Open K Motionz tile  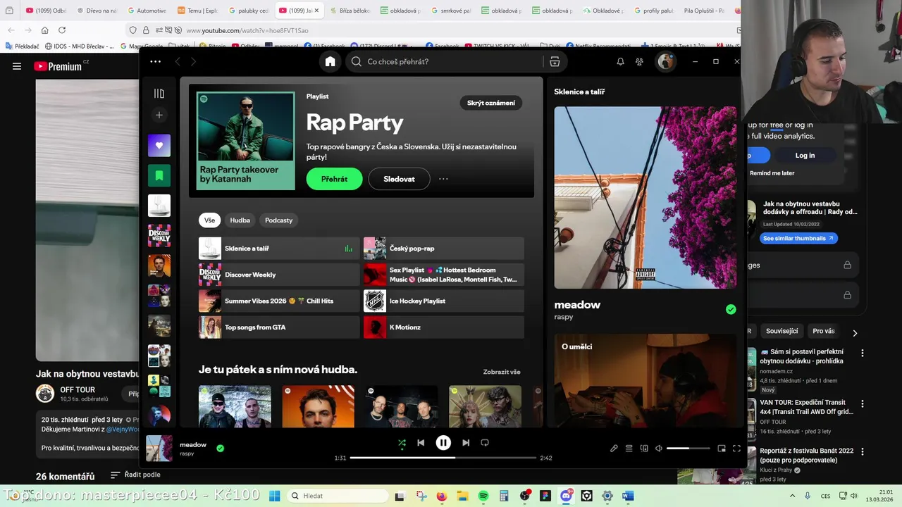click(x=444, y=327)
